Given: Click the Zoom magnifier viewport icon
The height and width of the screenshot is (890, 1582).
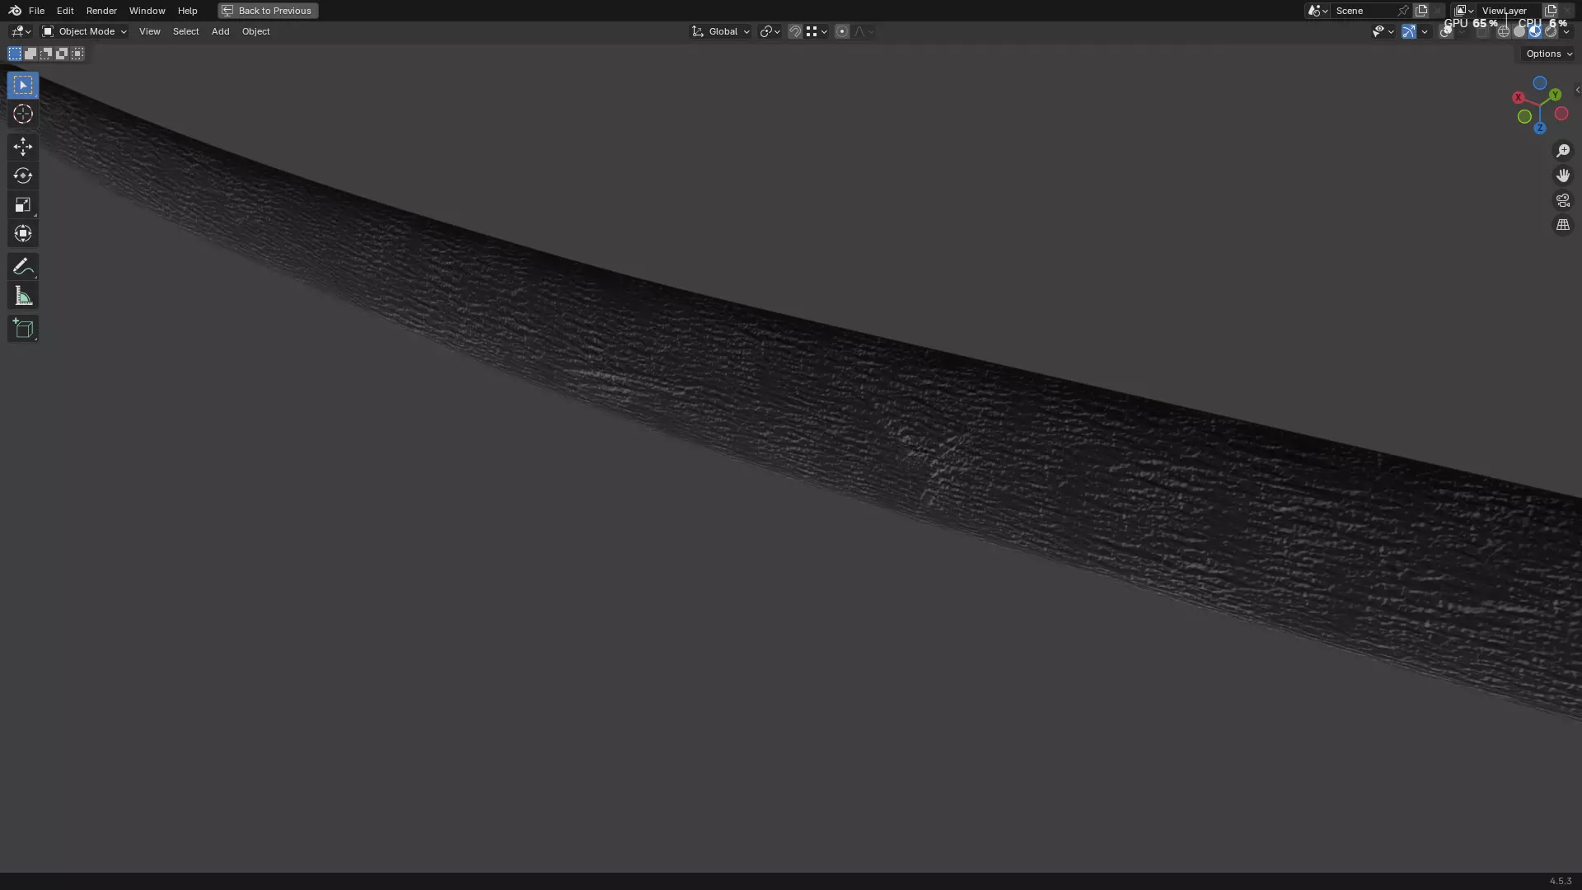Looking at the screenshot, I should pos(1563,150).
